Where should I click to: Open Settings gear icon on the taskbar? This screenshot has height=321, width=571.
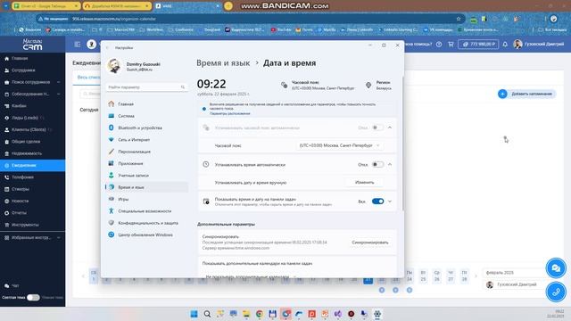[x=377, y=314]
